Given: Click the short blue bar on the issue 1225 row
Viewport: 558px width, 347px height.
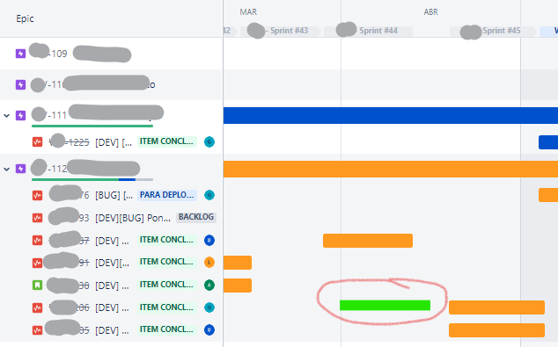Looking at the screenshot, I should [x=548, y=142].
